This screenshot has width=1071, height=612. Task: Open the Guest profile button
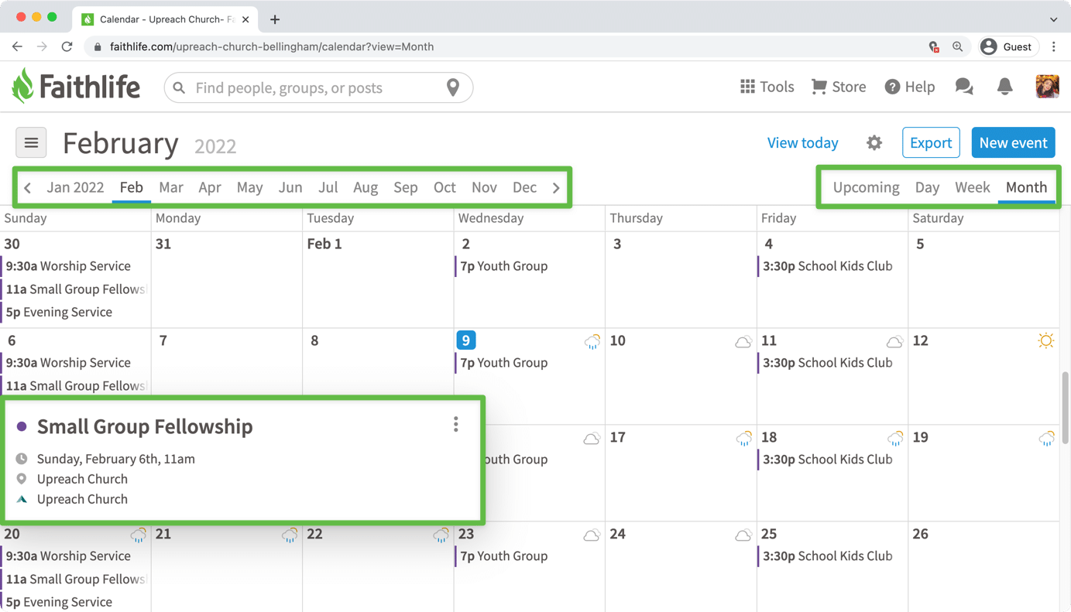coord(1007,46)
